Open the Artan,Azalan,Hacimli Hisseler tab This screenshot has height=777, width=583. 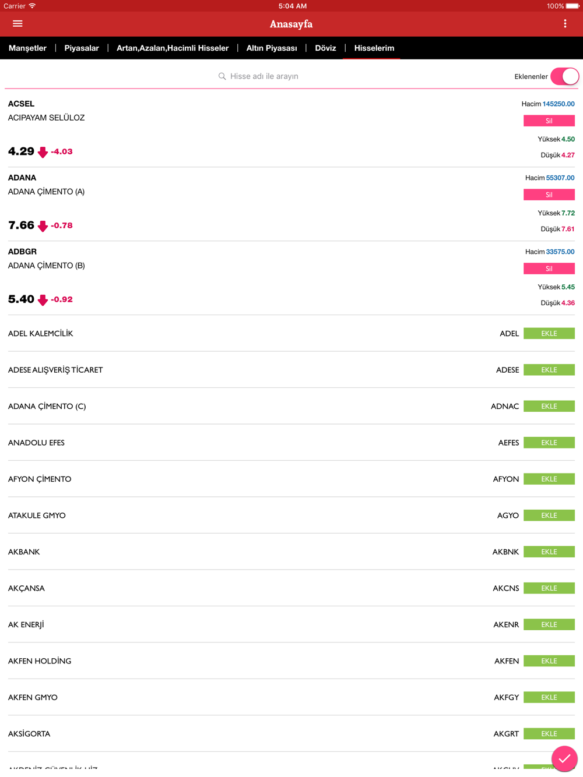(x=173, y=48)
